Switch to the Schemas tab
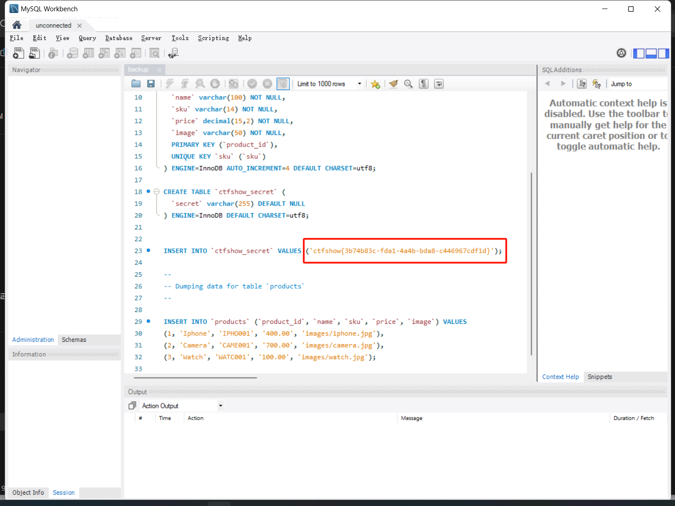The height and width of the screenshot is (506, 675). point(74,340)
